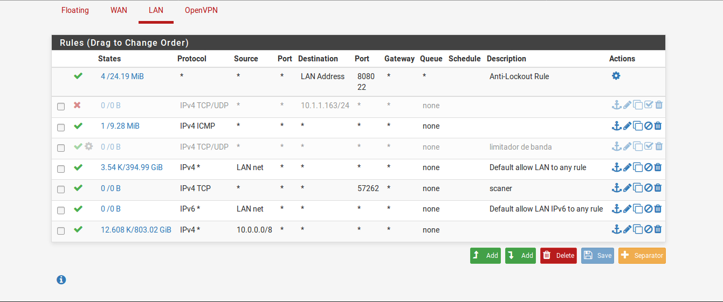
Task: Delete the 10.0.0.0/8 source rule via trash icon
Action: tap(658, 229)
